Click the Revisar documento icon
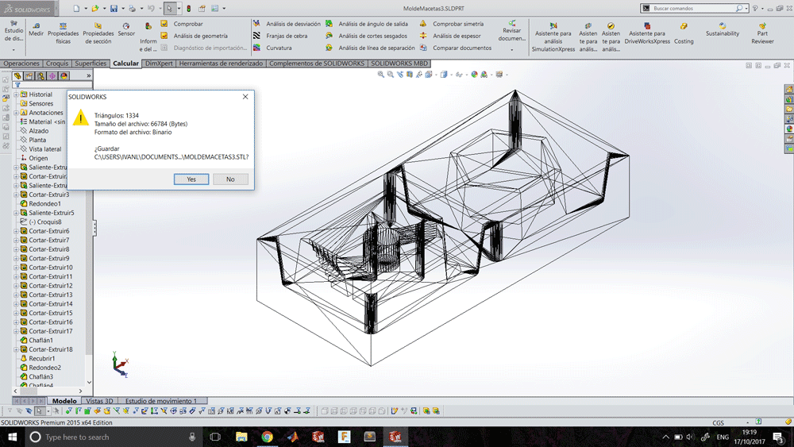794x447 pixels. [x=512, y=23]
